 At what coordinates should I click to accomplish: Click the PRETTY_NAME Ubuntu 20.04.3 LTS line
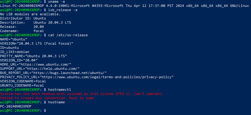pyautogui.click(x=33, y=56)
